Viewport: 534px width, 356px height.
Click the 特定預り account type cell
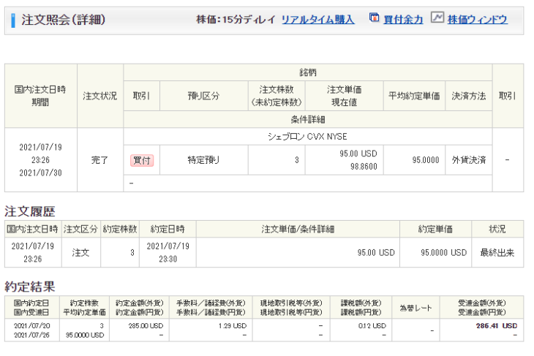tap(203, 160)
